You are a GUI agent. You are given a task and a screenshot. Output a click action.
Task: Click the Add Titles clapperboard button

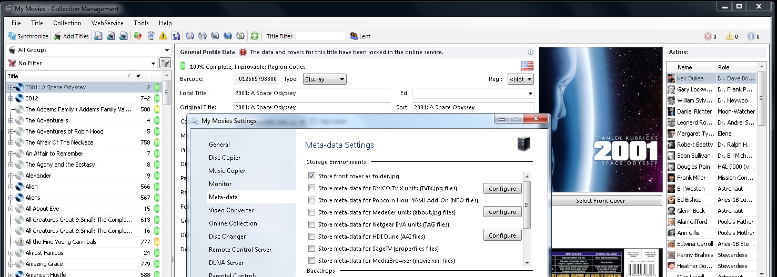pyautogui.click(x=71, y=36)
